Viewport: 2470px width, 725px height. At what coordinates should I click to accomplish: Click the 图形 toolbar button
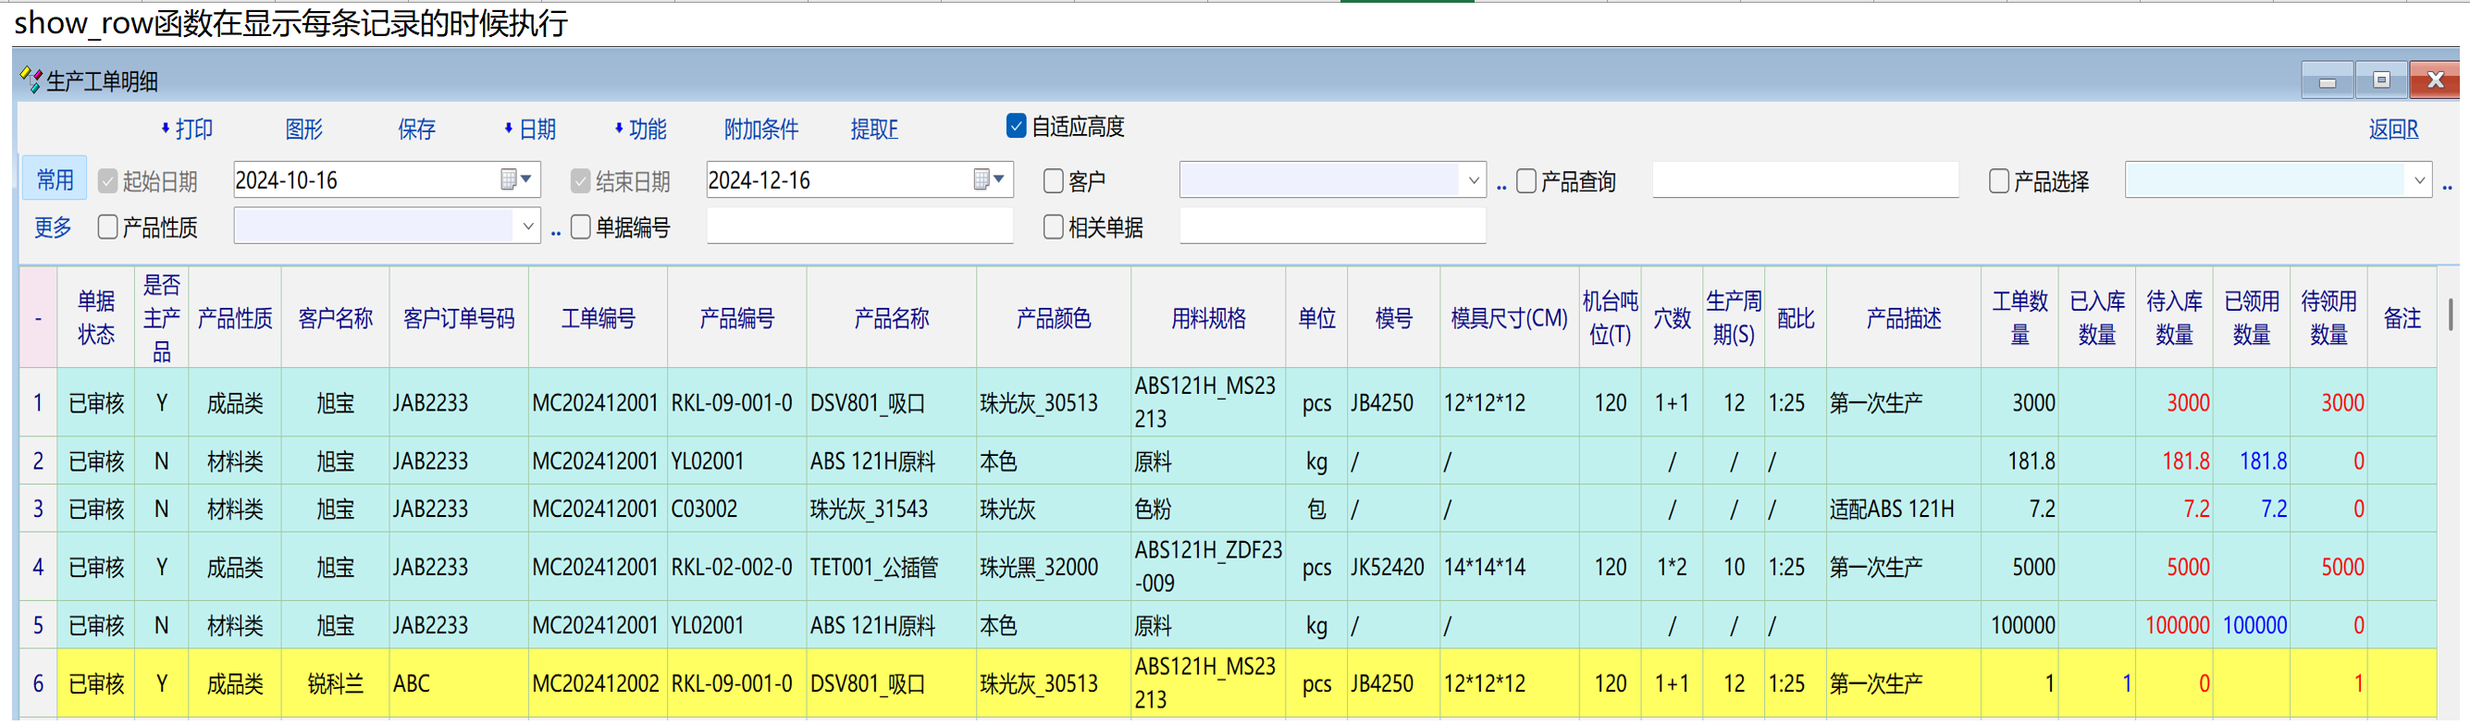(304, 129)
